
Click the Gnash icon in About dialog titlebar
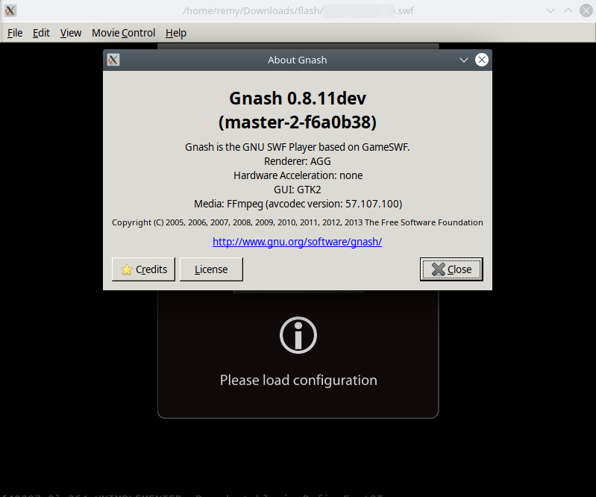(113, 60)
